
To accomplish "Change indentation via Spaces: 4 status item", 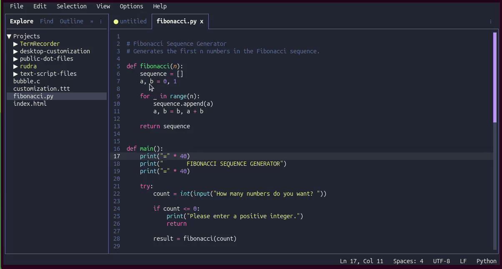I will pyautogui.click(x=408, y=261).
